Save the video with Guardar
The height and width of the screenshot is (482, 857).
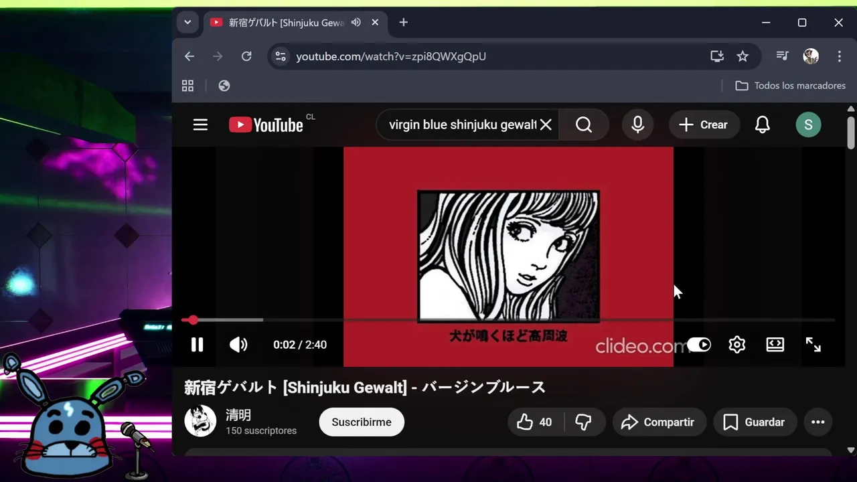[755, 422]
